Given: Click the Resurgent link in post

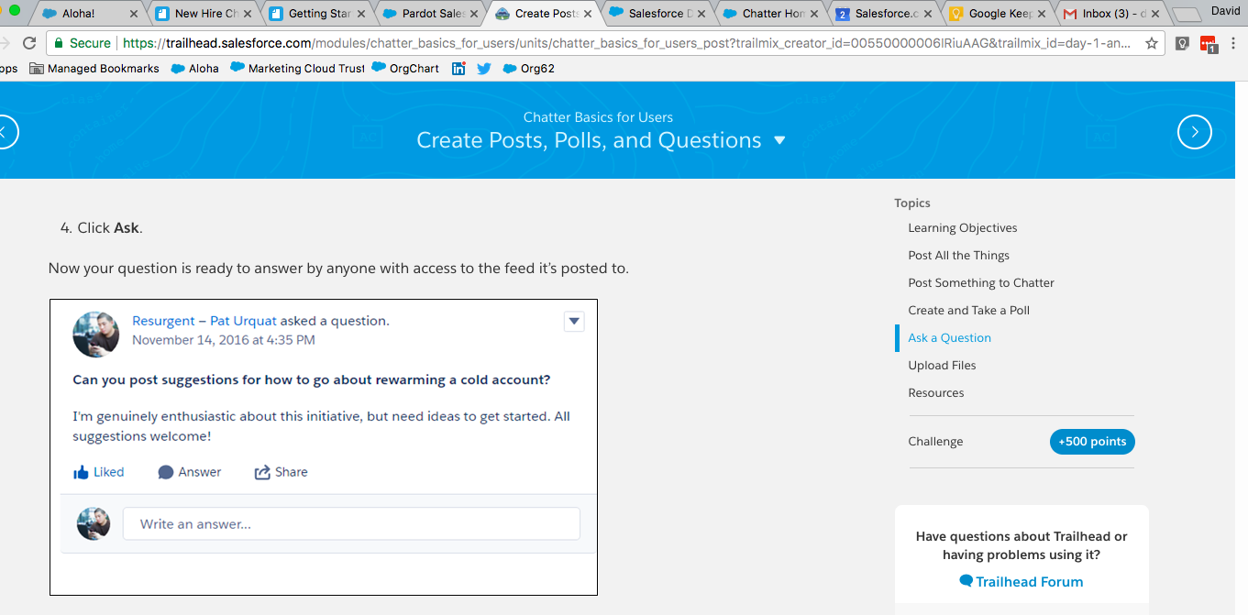Looking at the screenshot, I should click(163, 321).
